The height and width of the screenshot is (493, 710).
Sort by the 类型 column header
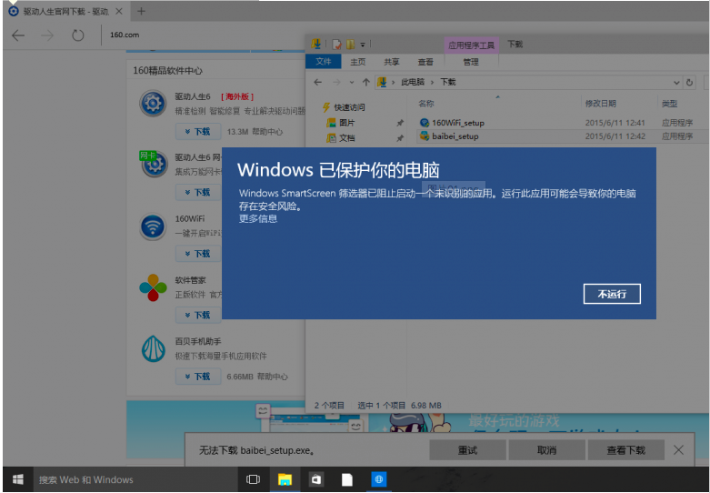pos(669,104)
